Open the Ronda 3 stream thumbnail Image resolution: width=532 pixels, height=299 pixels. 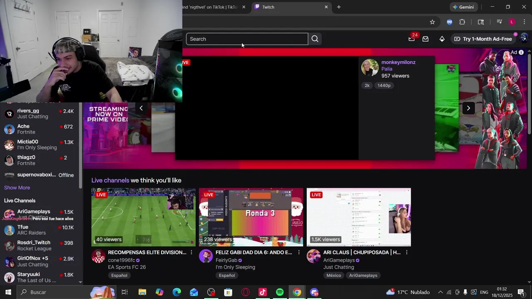[x=251, y=217]
